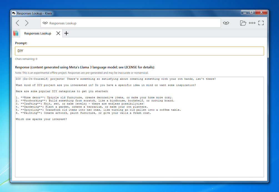Image resolution: width=279 pixels, height=192 pixels.
Task: Click the Home decor list line
Action: pyautogui.click(x=94, y=97)
